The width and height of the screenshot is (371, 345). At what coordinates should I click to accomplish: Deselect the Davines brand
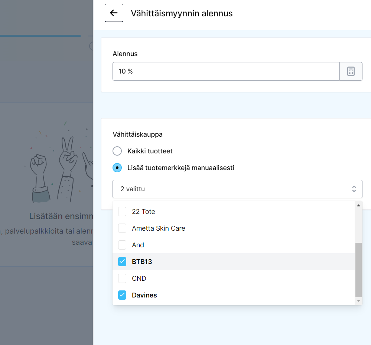[122, 295]
